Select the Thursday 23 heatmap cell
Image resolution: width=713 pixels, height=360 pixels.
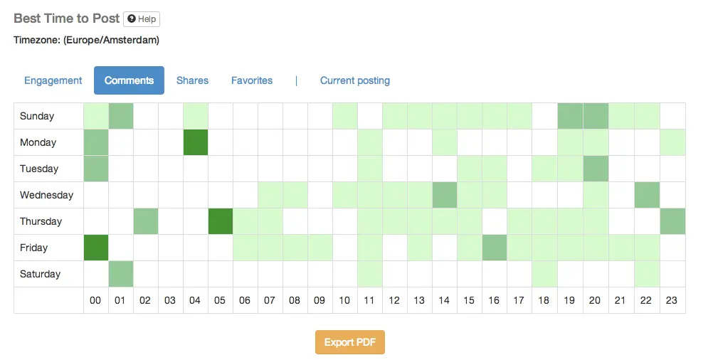coord(672,221)
